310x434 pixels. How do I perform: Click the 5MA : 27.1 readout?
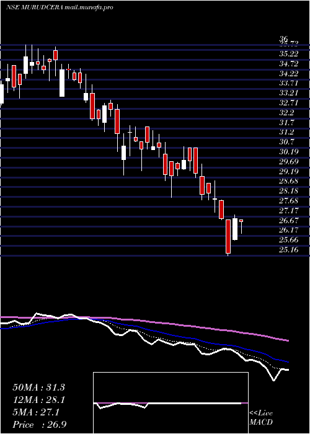click(x=35, y=412)
